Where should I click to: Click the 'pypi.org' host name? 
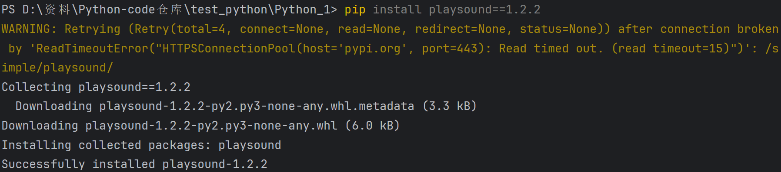pos(373,49)
